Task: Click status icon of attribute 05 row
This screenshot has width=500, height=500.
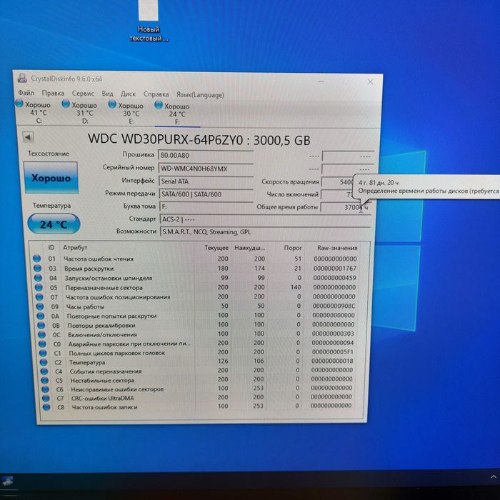Action: 39,287
